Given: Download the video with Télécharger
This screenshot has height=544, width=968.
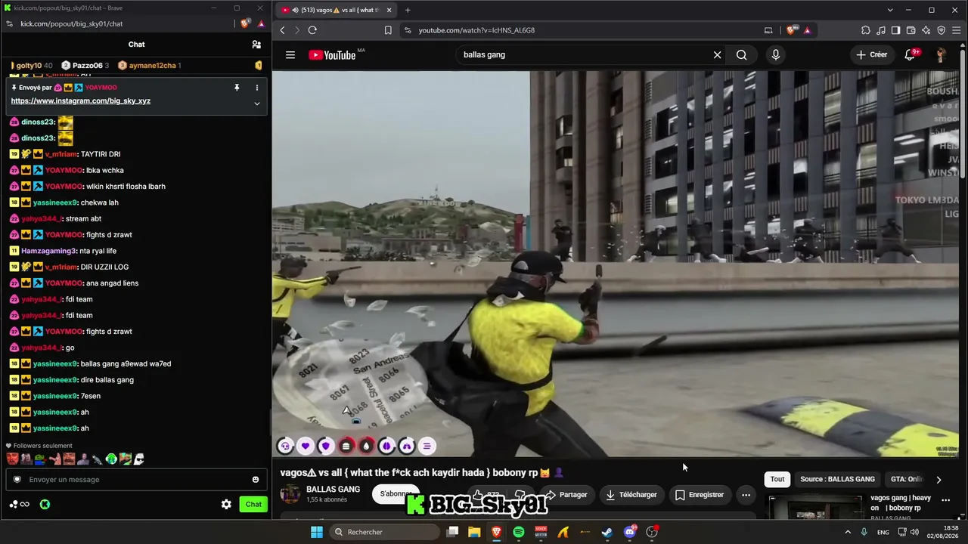Looking at the screenshot, I should [x=631, y=495].
